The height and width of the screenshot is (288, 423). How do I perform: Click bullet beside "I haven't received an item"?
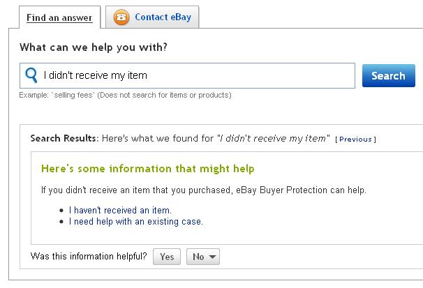62,210
